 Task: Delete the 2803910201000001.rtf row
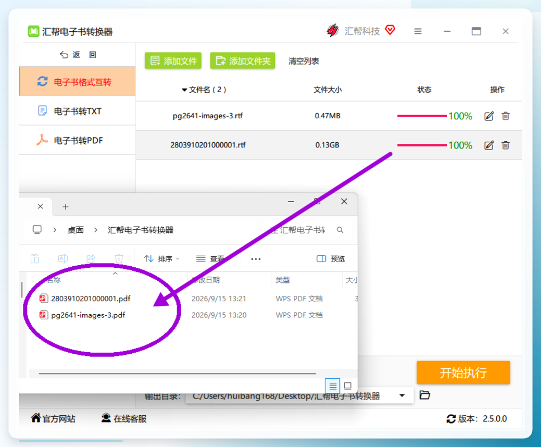tap(505, 146)
